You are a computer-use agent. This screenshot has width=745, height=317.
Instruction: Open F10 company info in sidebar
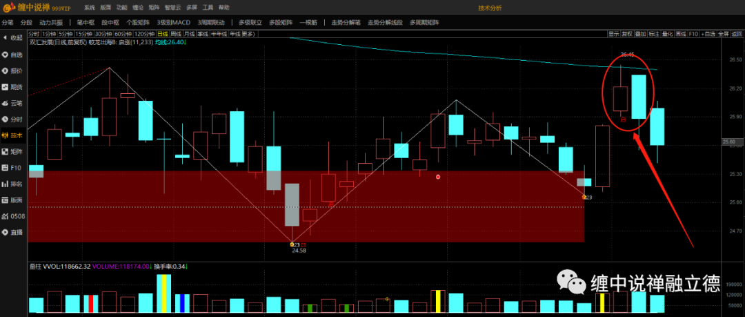[x=12, y=168]
